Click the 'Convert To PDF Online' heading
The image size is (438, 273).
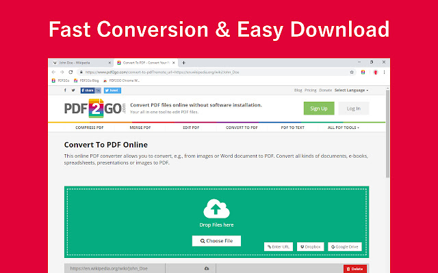click(x=106, y=145)
